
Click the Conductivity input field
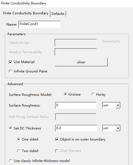pos(76,43)
